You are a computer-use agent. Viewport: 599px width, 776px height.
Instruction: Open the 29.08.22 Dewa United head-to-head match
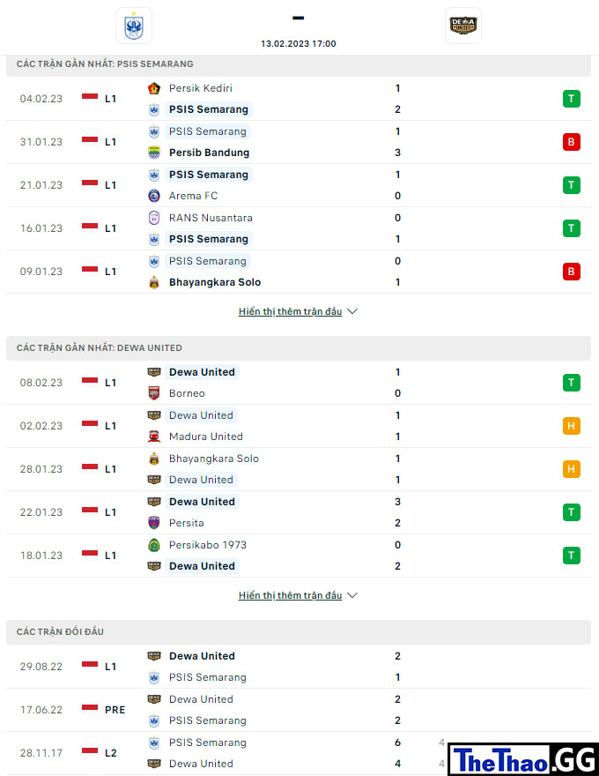point(299,667)
